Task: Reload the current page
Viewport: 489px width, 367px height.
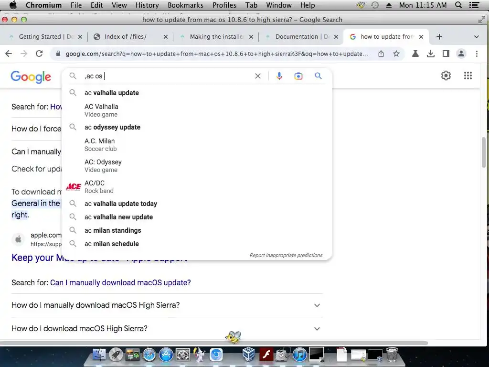Action: [x=39, y=54]
